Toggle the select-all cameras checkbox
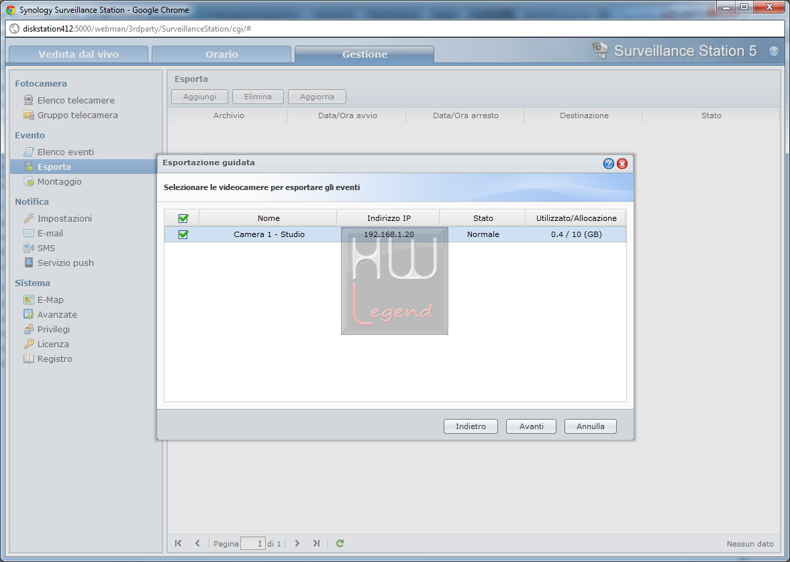Viewport: 790px width, 562px height. point(183,218)
